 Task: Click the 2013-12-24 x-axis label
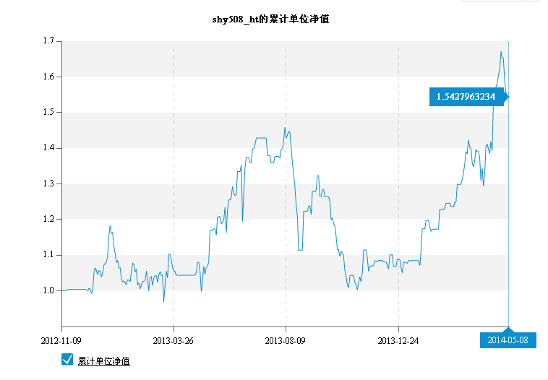(x=398, y=340)
